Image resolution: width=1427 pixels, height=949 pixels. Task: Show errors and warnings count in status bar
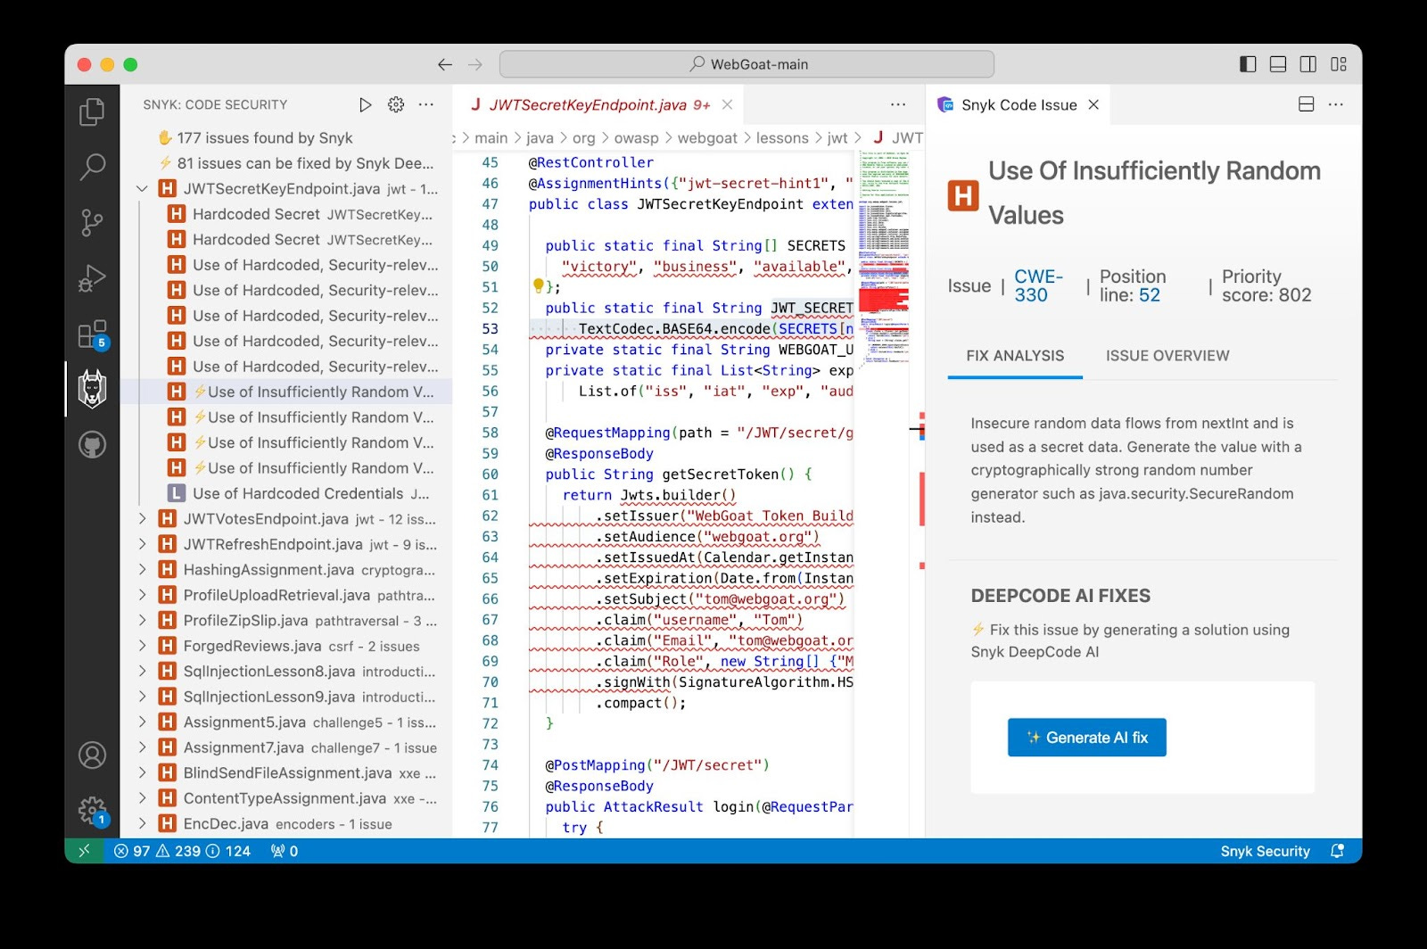pos(182,851)
